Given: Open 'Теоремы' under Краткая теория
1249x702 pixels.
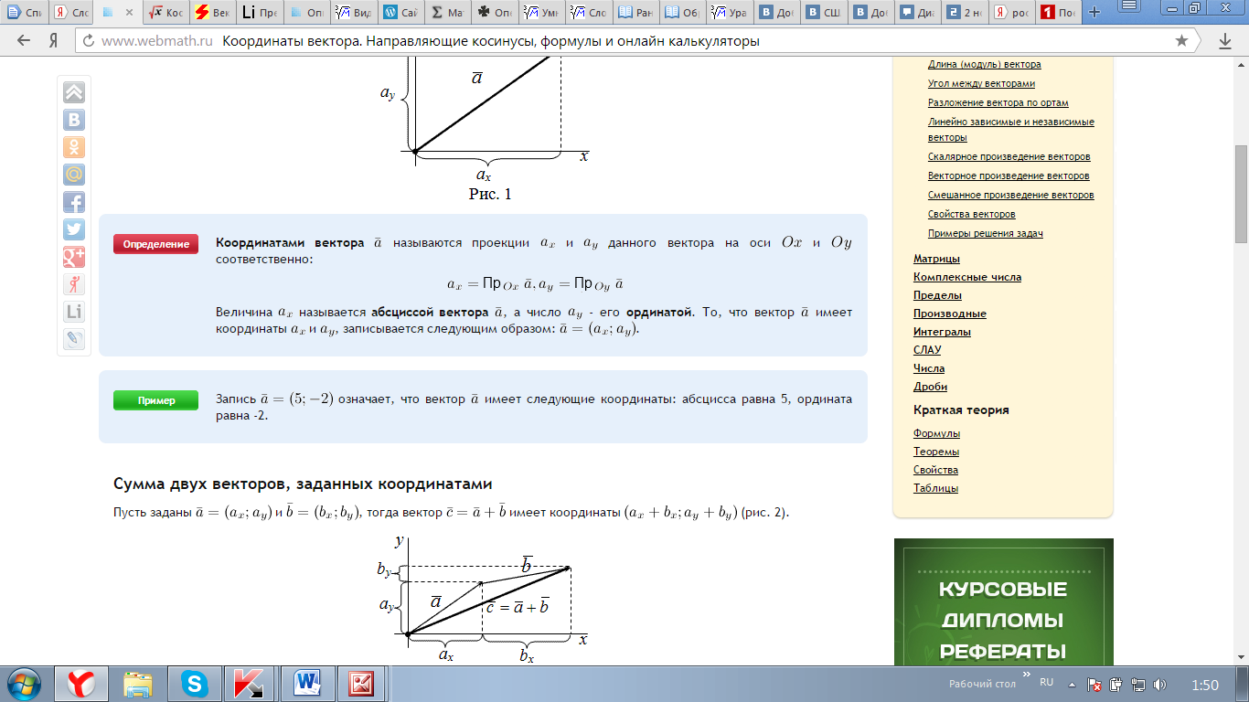Looking at the screenshot, I should pyautogui.click(x=936, y=452).
